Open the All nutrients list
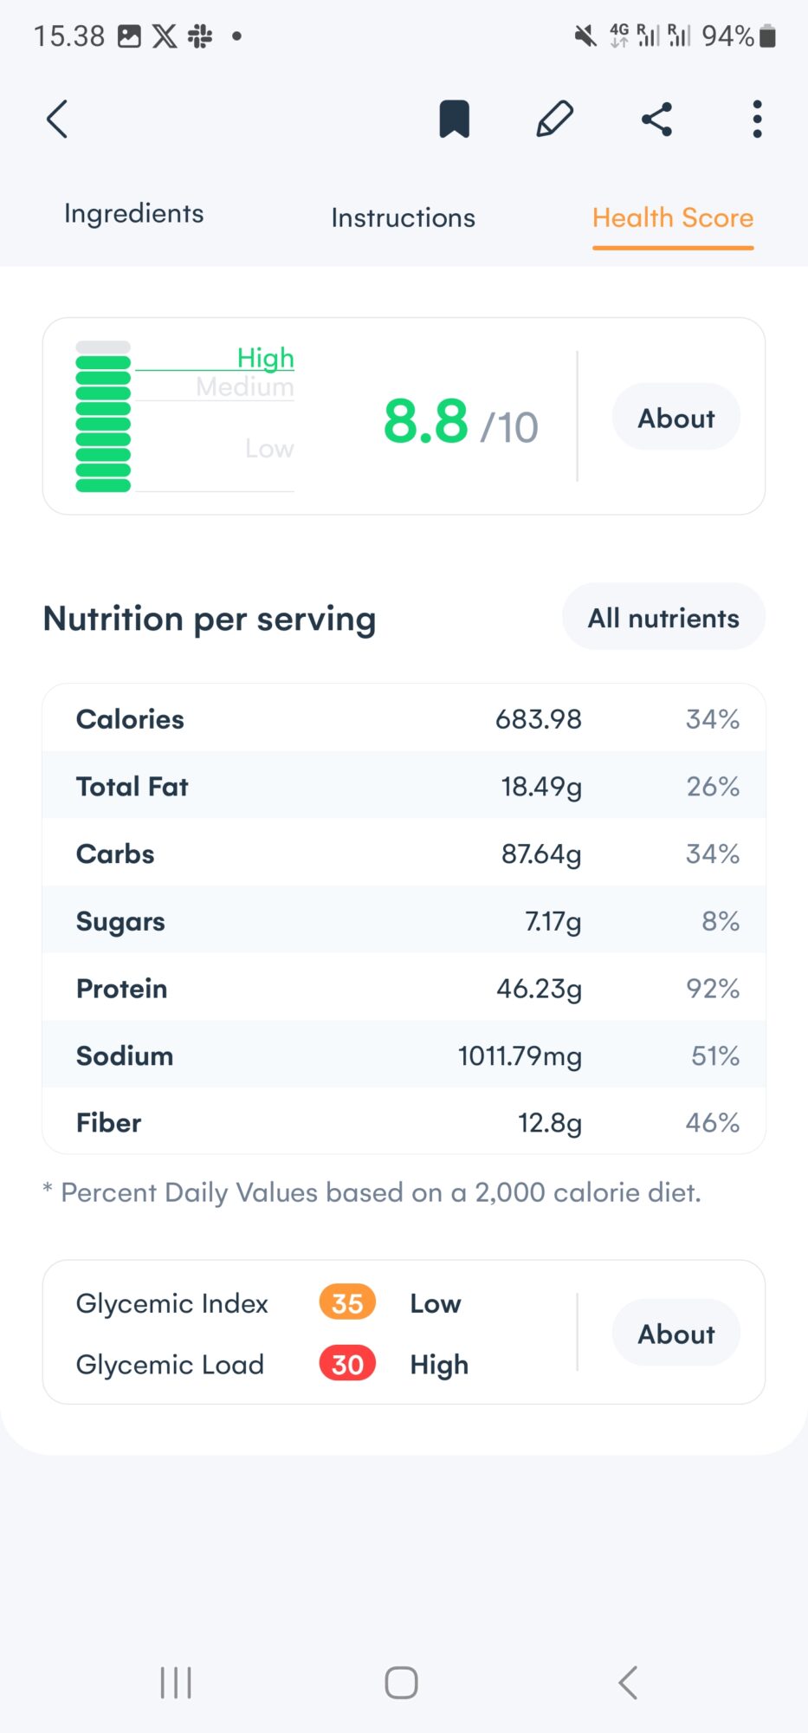Viewport: 808px width, 1733px height. click(x=663, y=618)
